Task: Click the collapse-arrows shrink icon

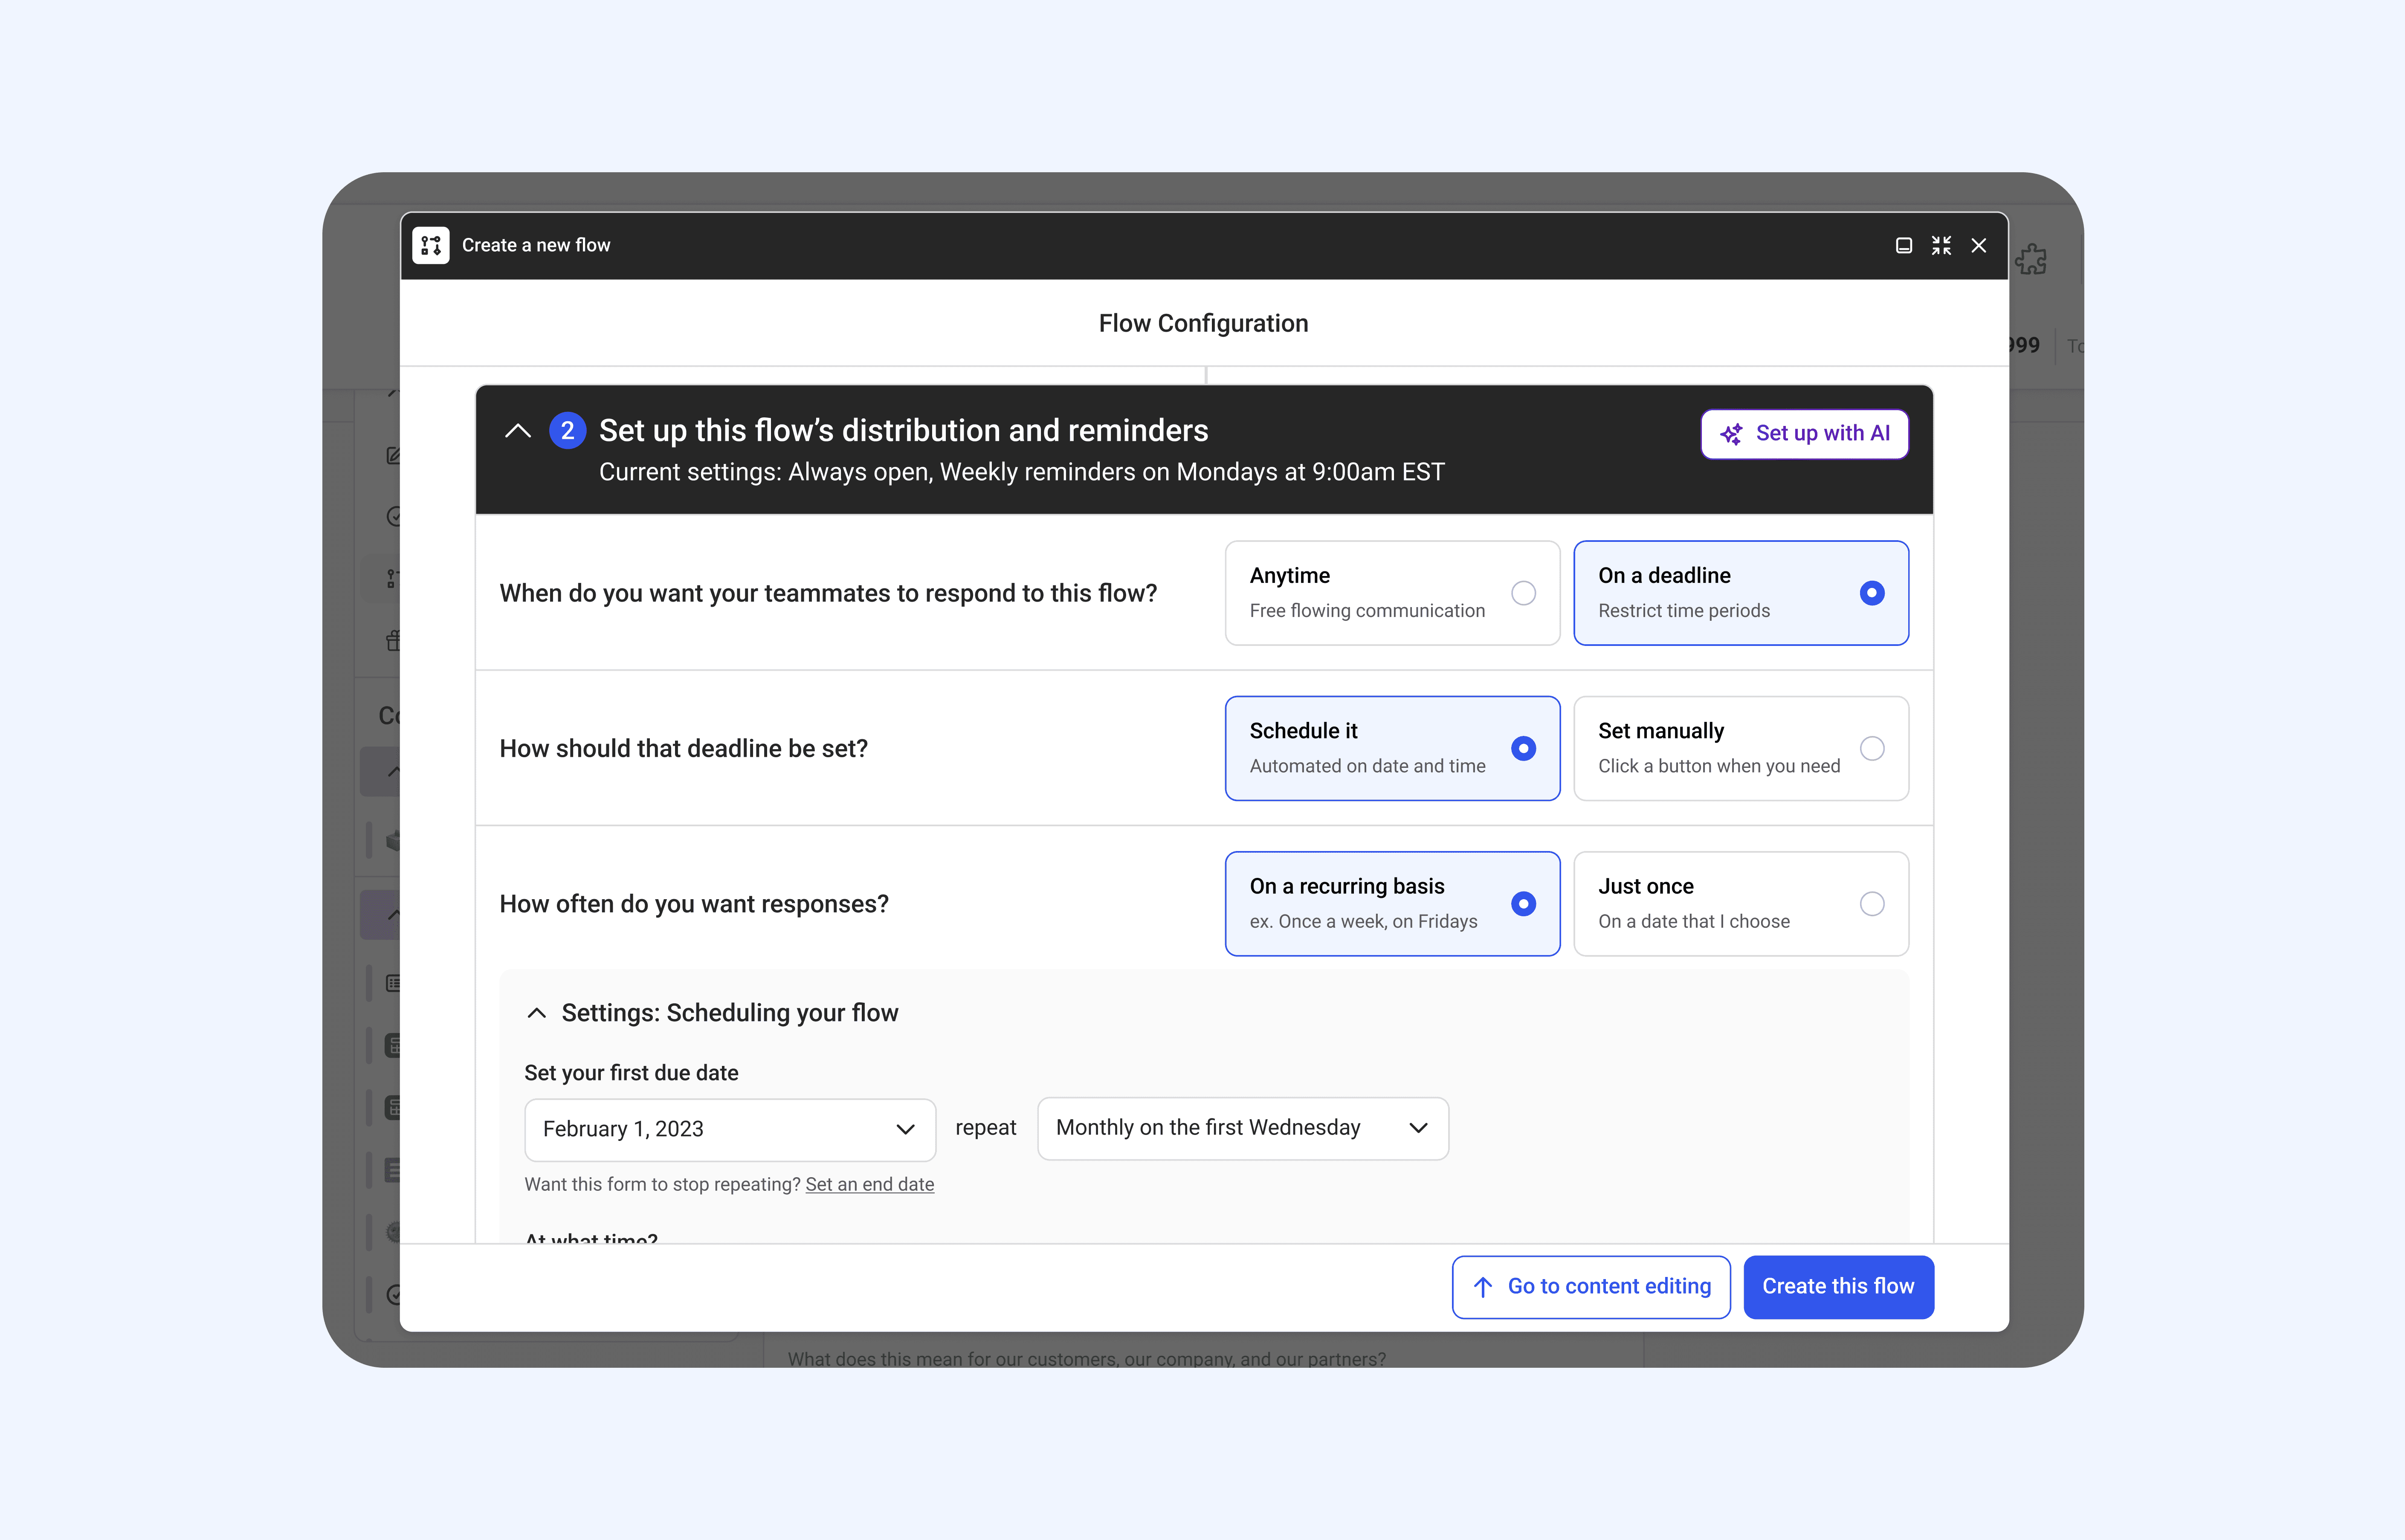Action: coord(1941,245)
